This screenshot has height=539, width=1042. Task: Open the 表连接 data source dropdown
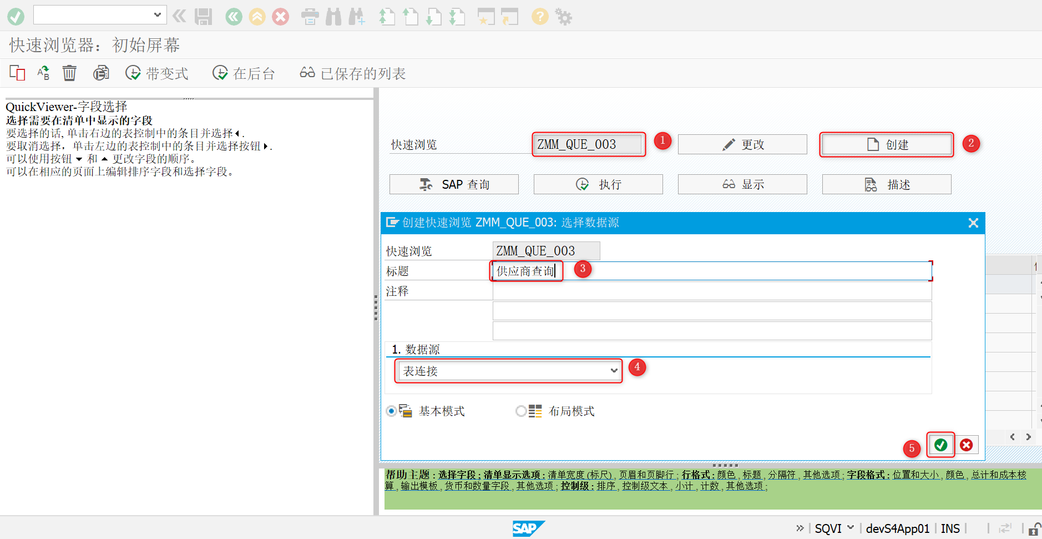pos(613,371)
